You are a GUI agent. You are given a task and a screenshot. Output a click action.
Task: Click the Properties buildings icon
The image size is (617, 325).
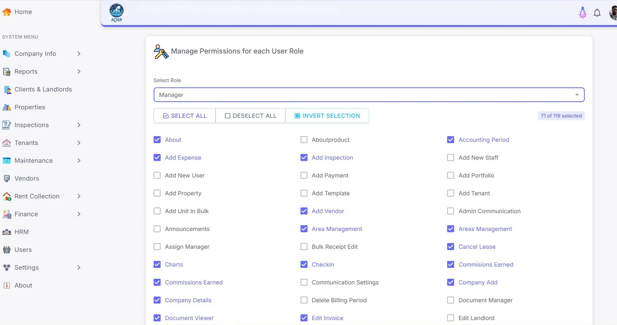6,107
